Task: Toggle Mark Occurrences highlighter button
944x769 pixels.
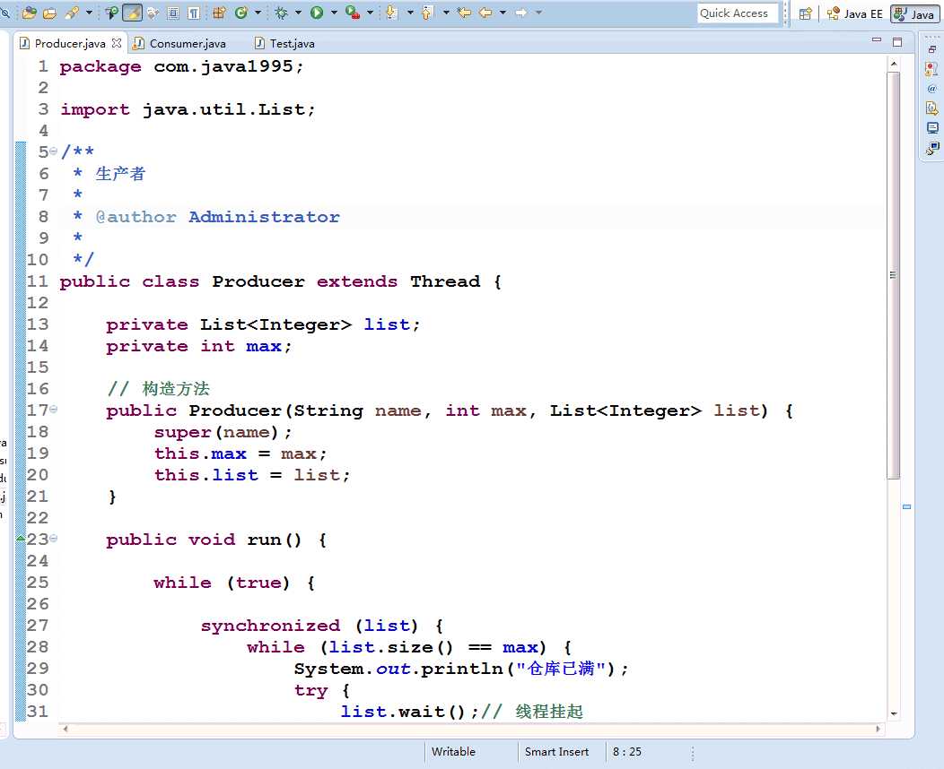Action: click(x=133, y=12)
